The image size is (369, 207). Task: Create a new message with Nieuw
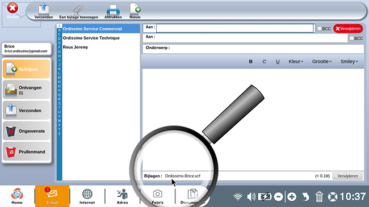point(135,11)
